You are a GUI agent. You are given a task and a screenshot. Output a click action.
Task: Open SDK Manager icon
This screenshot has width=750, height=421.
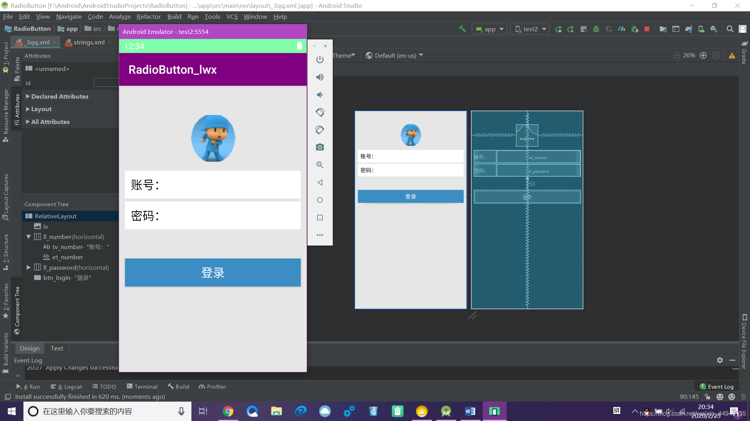(714, 29)
